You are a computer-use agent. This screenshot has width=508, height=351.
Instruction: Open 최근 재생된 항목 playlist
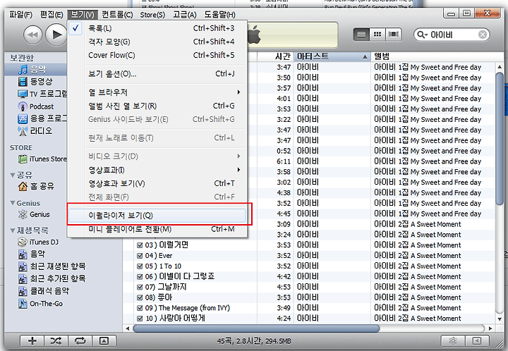[x=52, y=266]
